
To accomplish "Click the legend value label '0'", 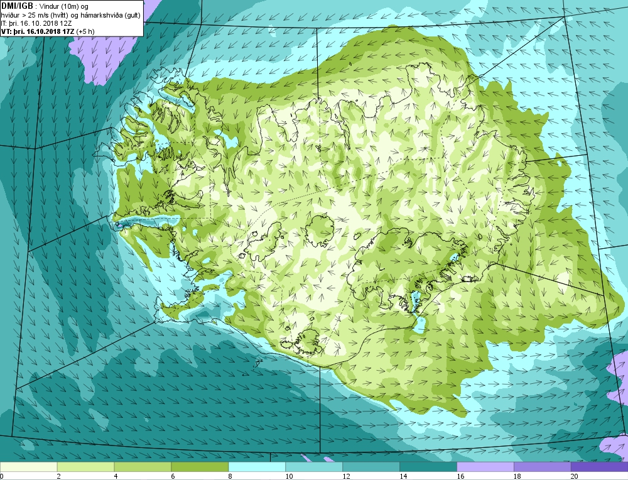I will click(2, 476).
